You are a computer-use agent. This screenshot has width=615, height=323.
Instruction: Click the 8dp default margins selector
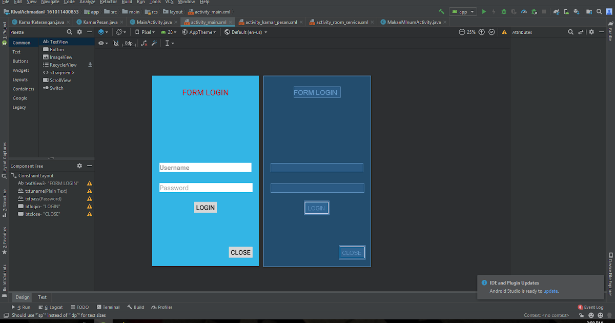[x=129, y=43]
